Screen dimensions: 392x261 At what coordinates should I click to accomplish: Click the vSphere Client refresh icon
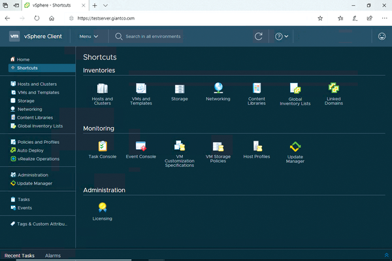pyautogui.click(x=259, y=37)
